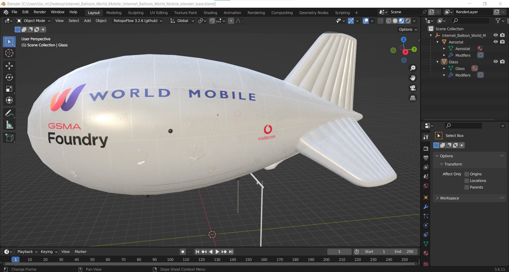Activate the Scale tool
The width and height of the screenshot is (509, 272).
pyautogui.click(x=9, y=89)
